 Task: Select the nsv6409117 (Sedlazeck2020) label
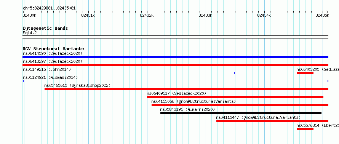click(176, 93)
